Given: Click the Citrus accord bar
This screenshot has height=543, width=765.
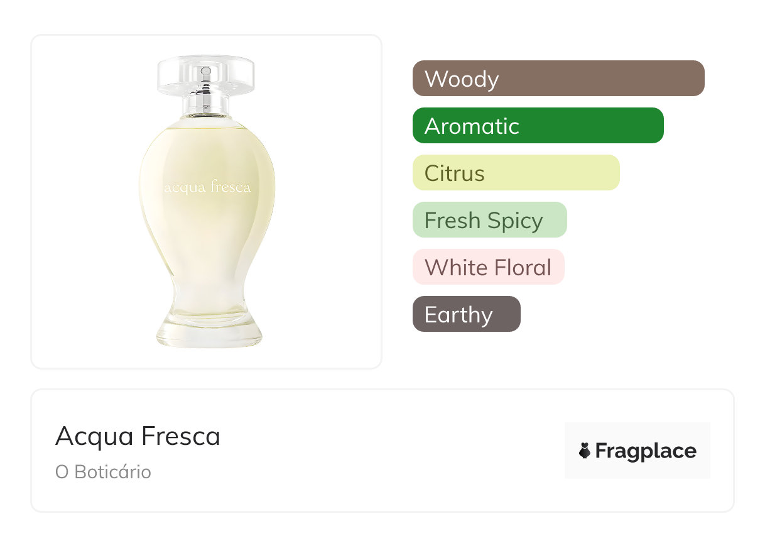Looking at the screenshot, I should coord(516,173).
